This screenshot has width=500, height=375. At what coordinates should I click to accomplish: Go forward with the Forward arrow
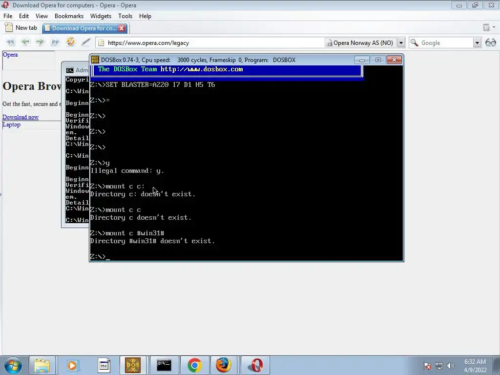(x=40, y=42)
